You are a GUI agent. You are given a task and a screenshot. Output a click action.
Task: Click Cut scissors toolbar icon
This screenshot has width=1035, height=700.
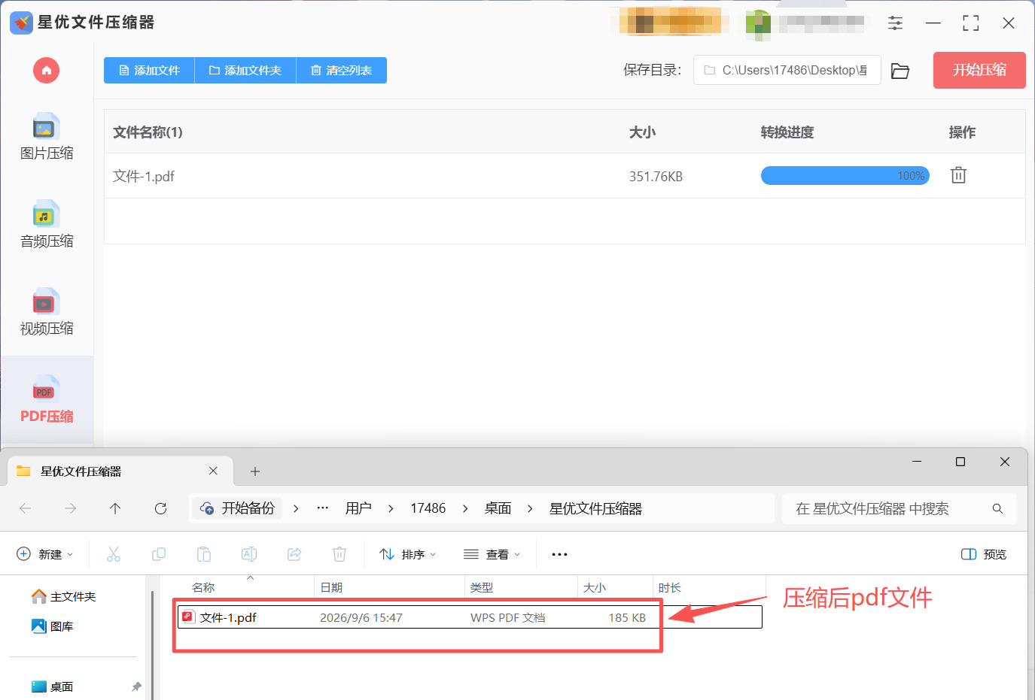pyautogui.click(x=114, y=554)
